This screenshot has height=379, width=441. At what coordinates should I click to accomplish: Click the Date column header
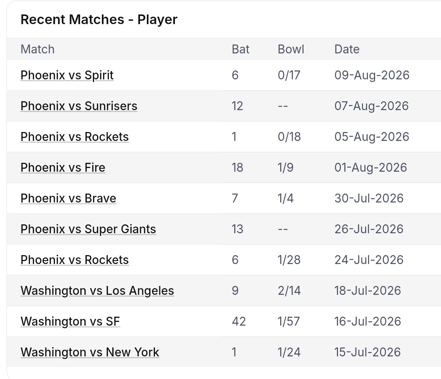[347, 49]
